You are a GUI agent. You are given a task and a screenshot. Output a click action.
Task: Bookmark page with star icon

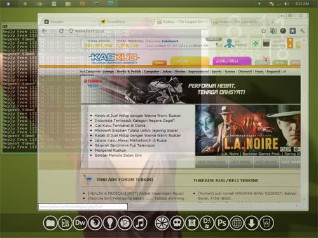[x=263, y=31]
